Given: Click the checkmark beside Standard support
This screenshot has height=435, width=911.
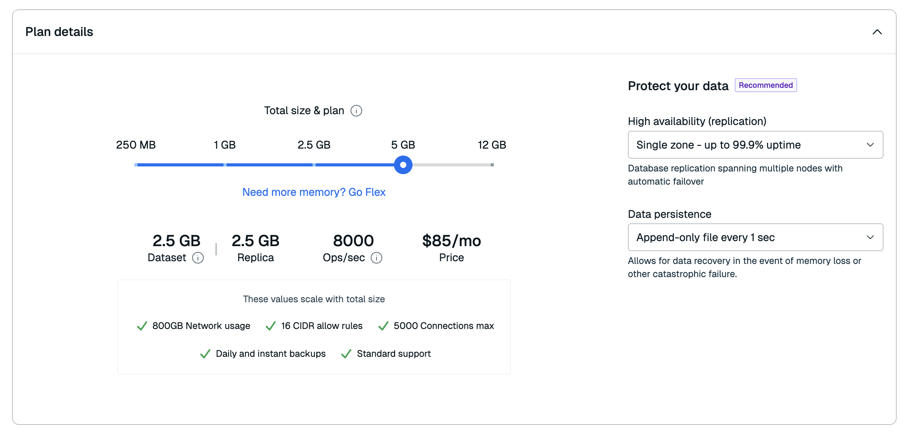Looking at the screenshot, I should tap(346, 354).
